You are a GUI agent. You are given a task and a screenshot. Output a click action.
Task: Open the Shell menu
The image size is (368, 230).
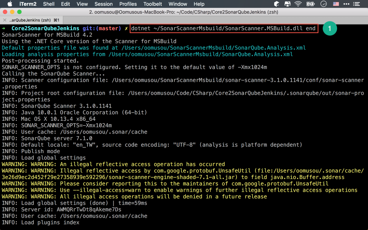49,4
